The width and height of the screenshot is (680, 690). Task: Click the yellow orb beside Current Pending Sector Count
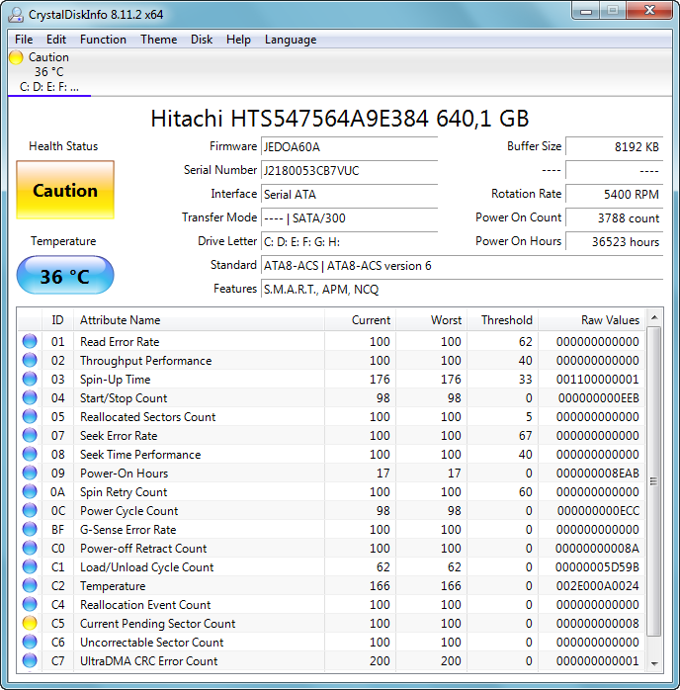[x=30, y=623]
